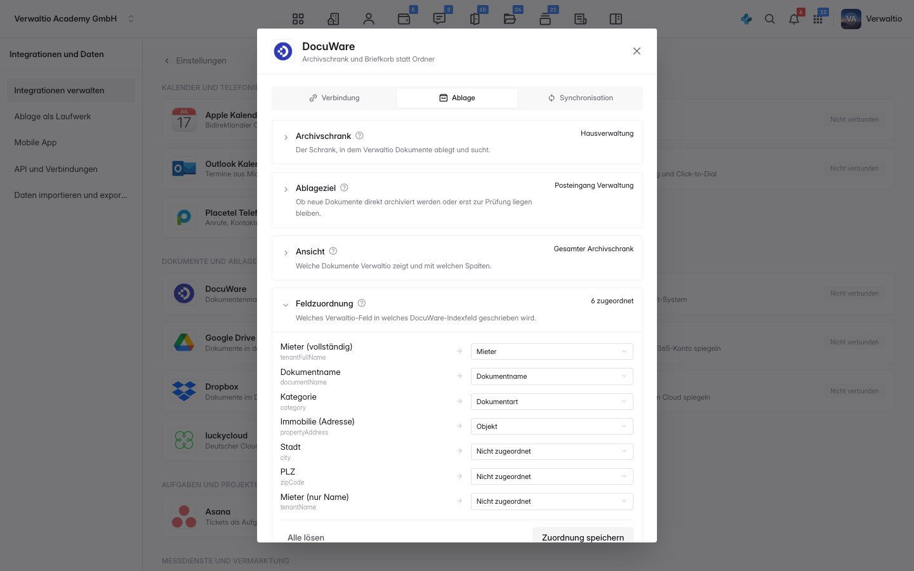Select API und Verbindungen in the sidebar
This screenshot has width=914, height=571.
[x=71, y=169]
